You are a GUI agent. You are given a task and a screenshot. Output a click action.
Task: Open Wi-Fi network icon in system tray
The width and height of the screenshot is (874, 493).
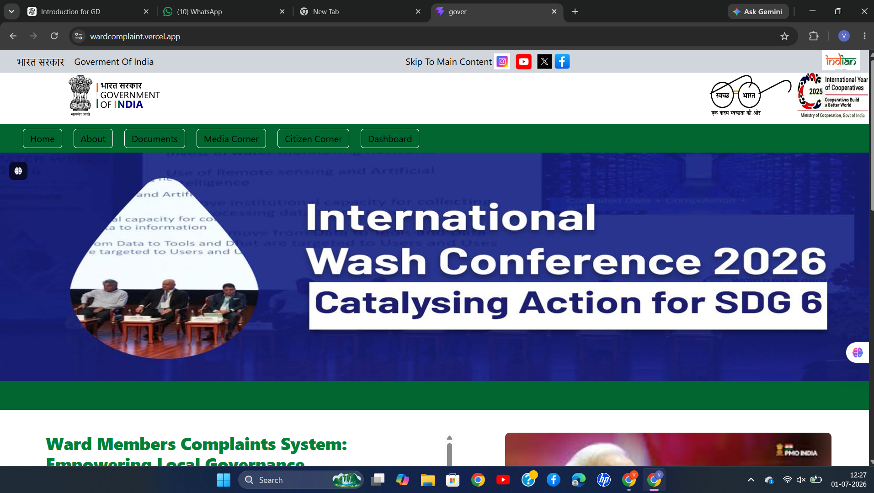787,480
